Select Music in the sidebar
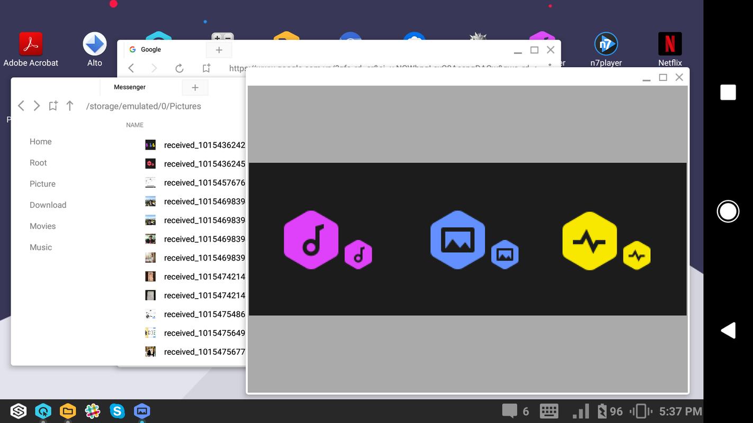This screenshot has width=753, height=423. 41,247
